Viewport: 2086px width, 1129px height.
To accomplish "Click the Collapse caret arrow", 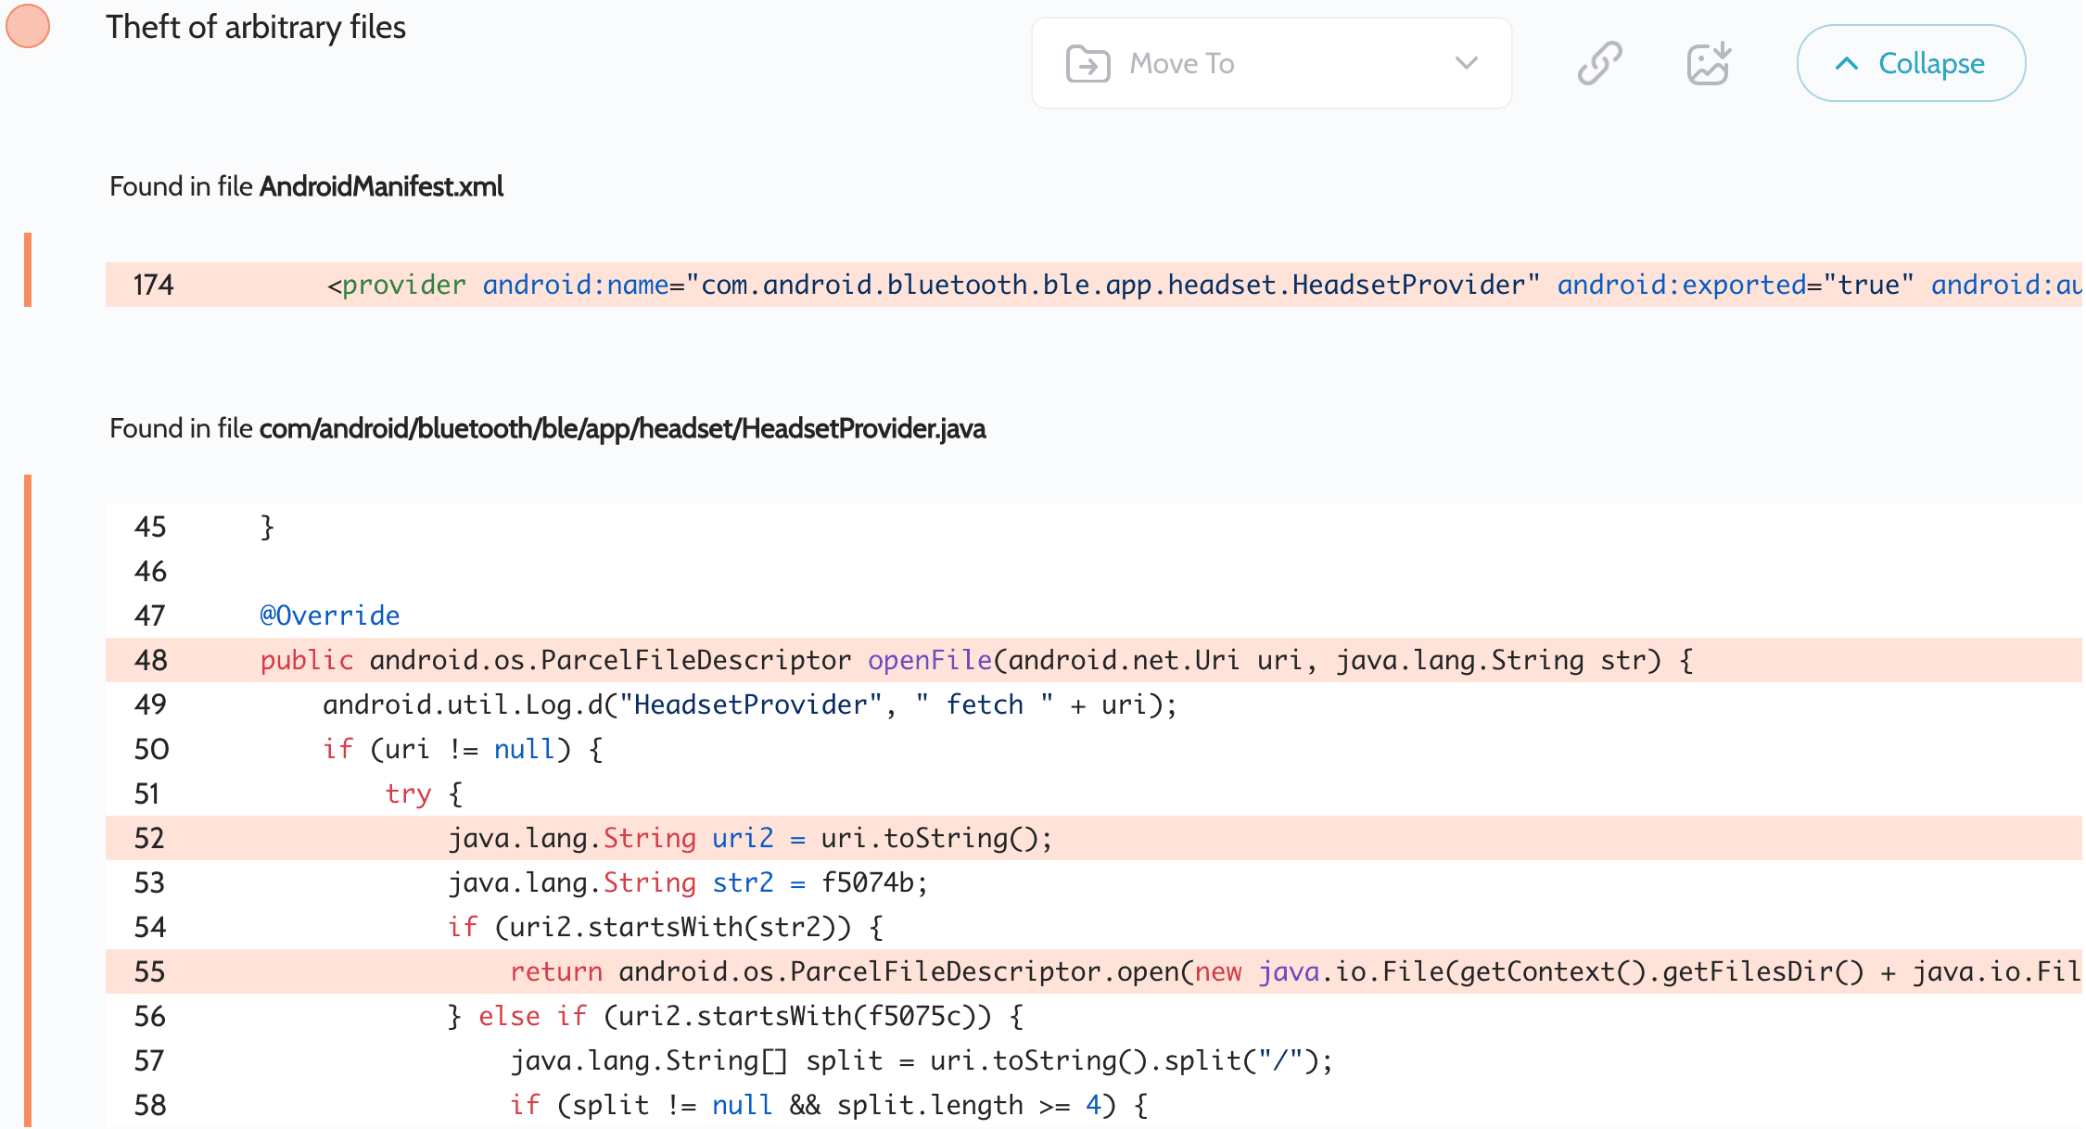I will click(1846, 63).
